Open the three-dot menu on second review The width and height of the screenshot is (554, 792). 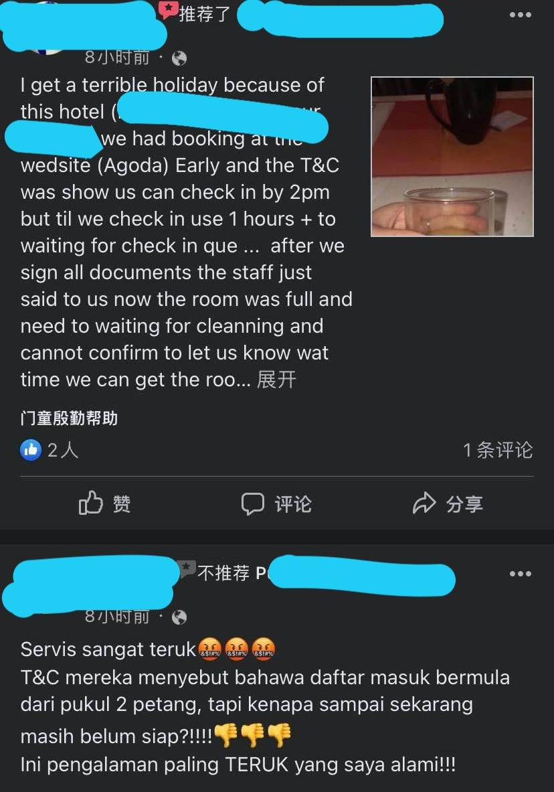coord(520,574)
